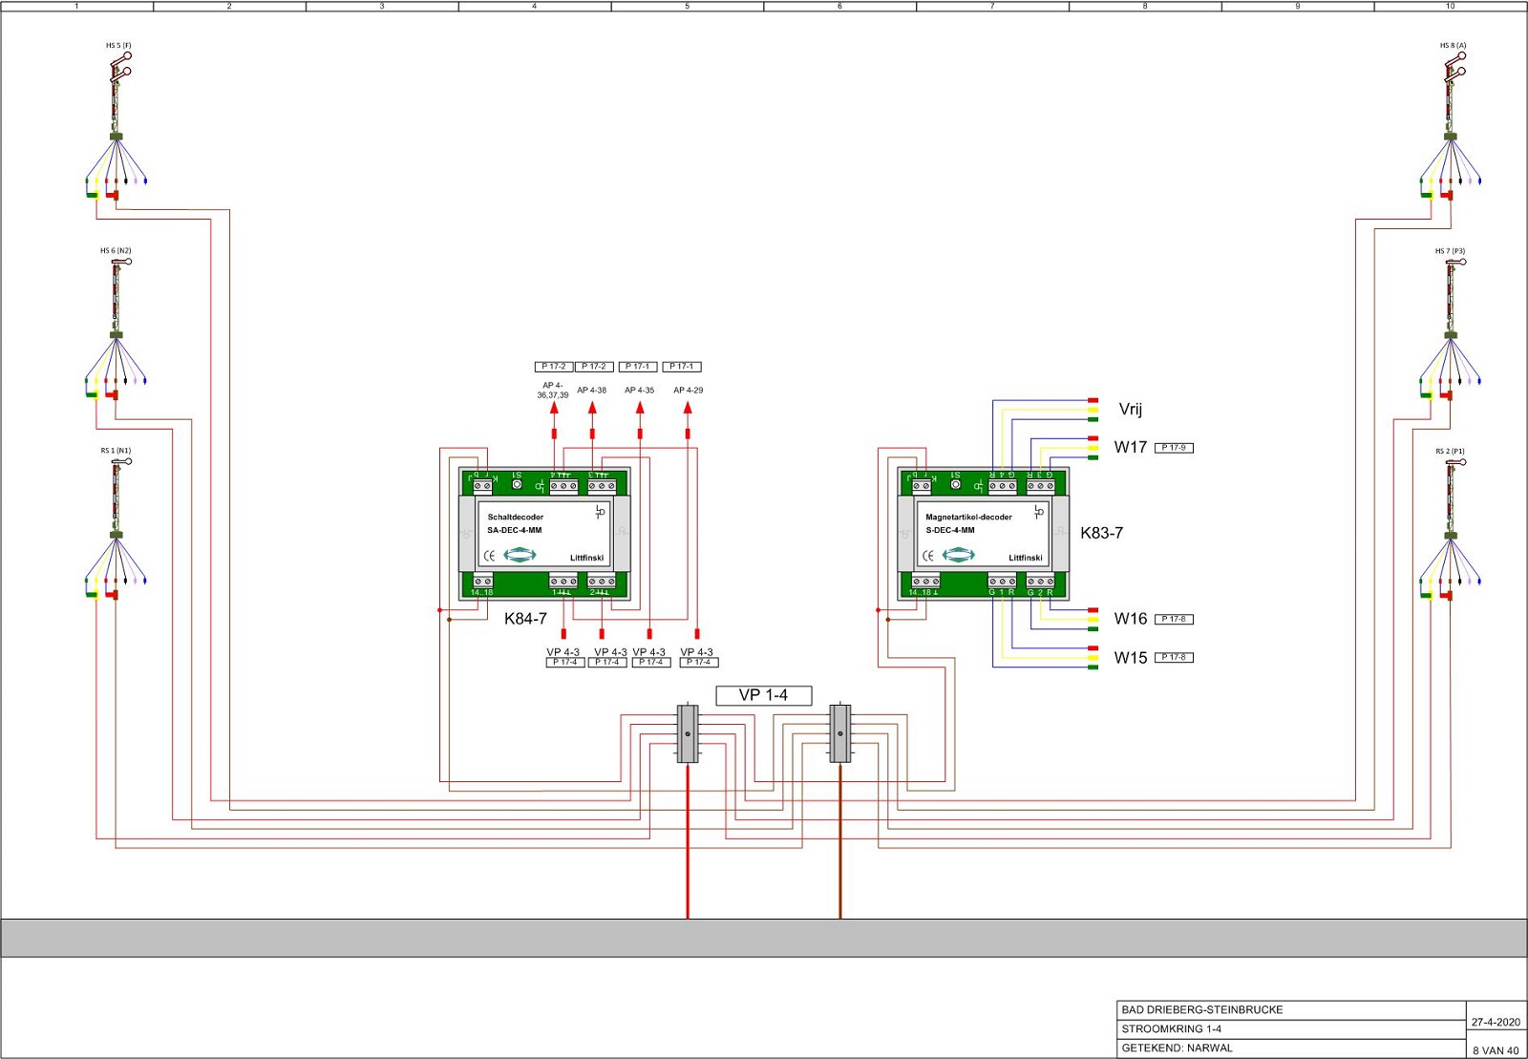Select the AP 4-36,37,39 label
The image size is (1528, 1059).
[552, 391]
